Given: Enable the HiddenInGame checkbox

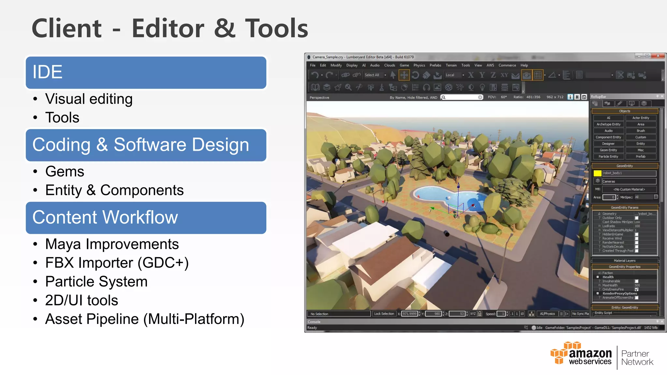Looking at the screenshot, I should point(636,234).
